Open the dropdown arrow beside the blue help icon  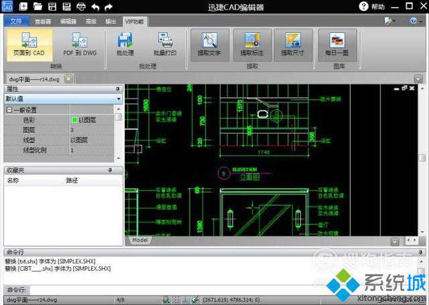[x=421, y=21]
